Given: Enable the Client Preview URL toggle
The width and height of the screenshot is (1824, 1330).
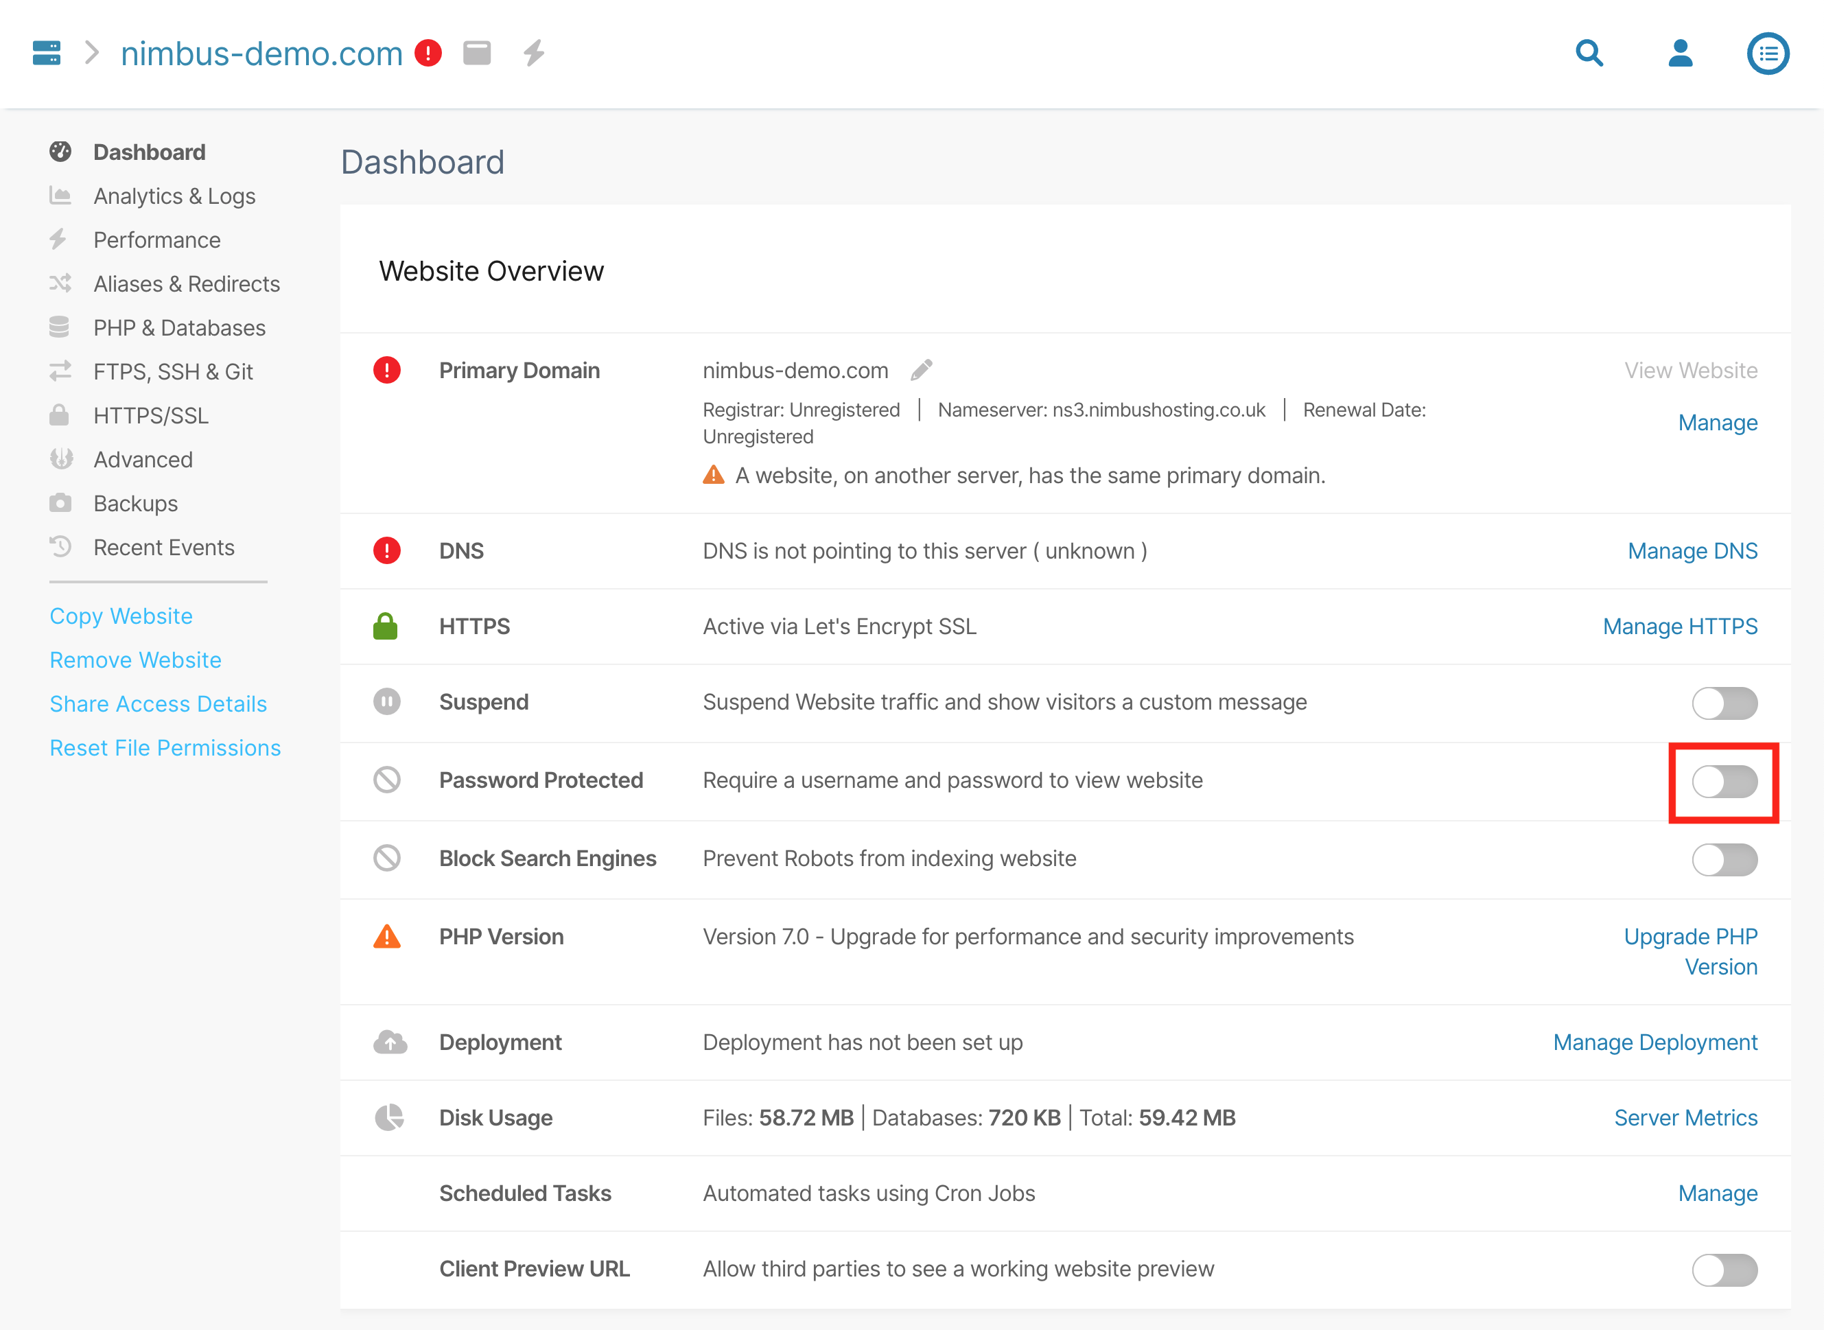Looking at the screenshot, I should point(1724,1270).
